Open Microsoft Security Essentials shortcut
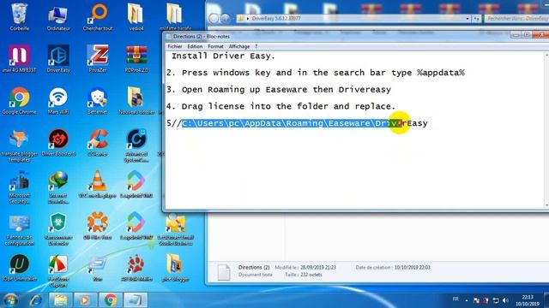This screenshot has height=308, width=549. click(x=19, y=187)
